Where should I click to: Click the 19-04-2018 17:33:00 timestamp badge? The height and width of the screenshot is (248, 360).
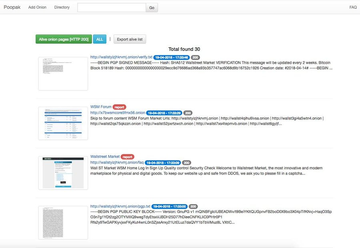coord(170,206)
